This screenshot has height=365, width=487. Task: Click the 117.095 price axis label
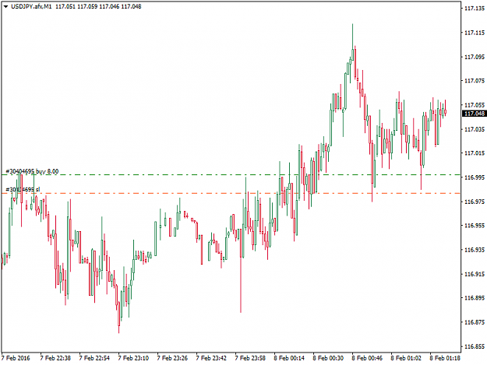click(475, 57)
